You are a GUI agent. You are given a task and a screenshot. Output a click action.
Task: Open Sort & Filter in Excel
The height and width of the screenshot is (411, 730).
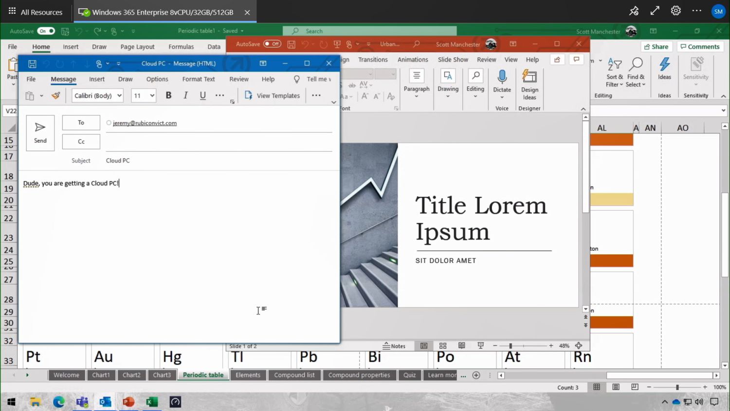pos(615,73)
